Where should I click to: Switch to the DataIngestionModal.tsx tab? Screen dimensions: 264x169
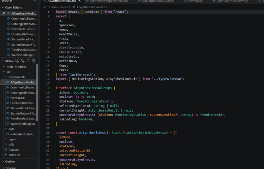(156, 1)
